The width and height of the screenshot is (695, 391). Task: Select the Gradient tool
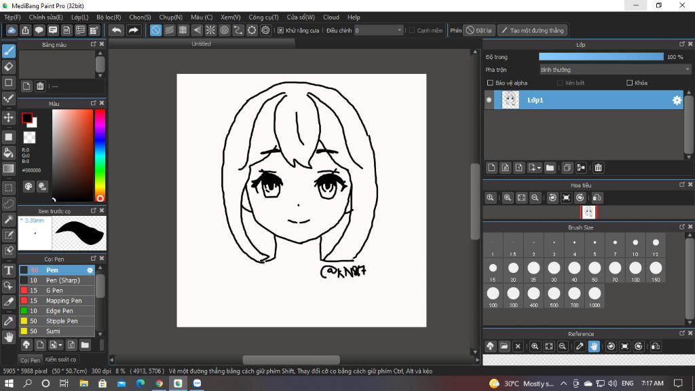[x=8, y=168]
